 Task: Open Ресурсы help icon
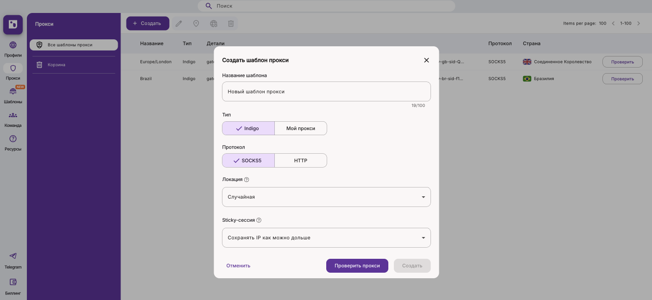pyautogui.click(x=13, y=139)
